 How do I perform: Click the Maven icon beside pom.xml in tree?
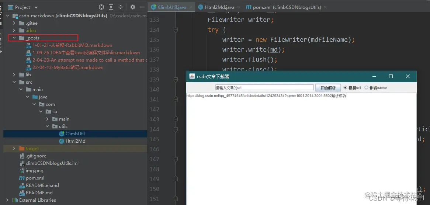22,178
